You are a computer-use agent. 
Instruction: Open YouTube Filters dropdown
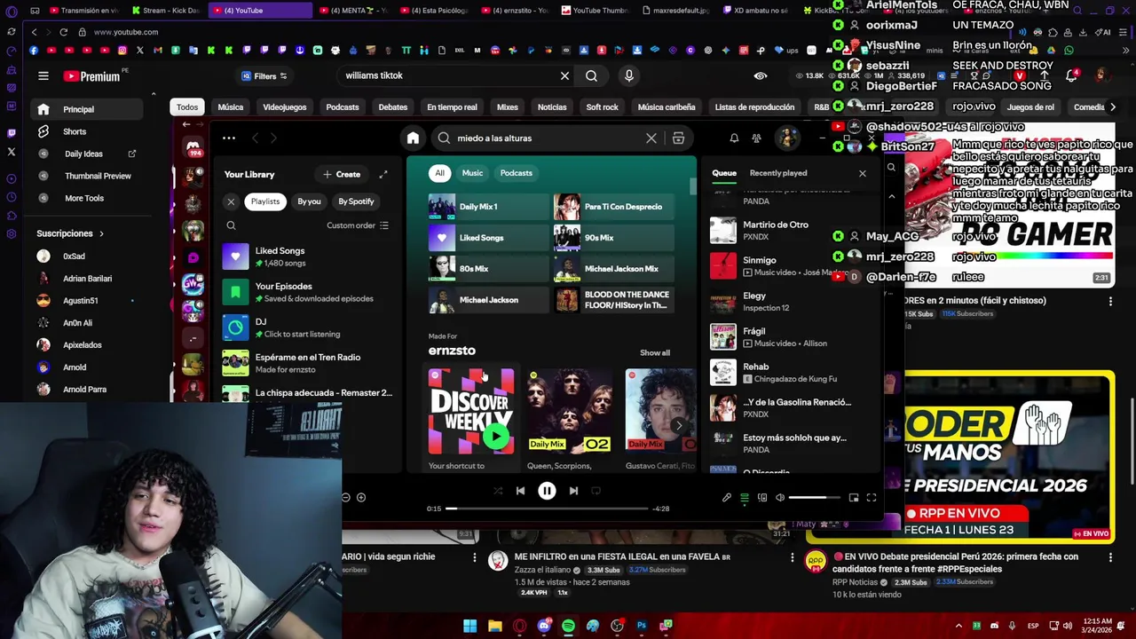coord(264,76)
